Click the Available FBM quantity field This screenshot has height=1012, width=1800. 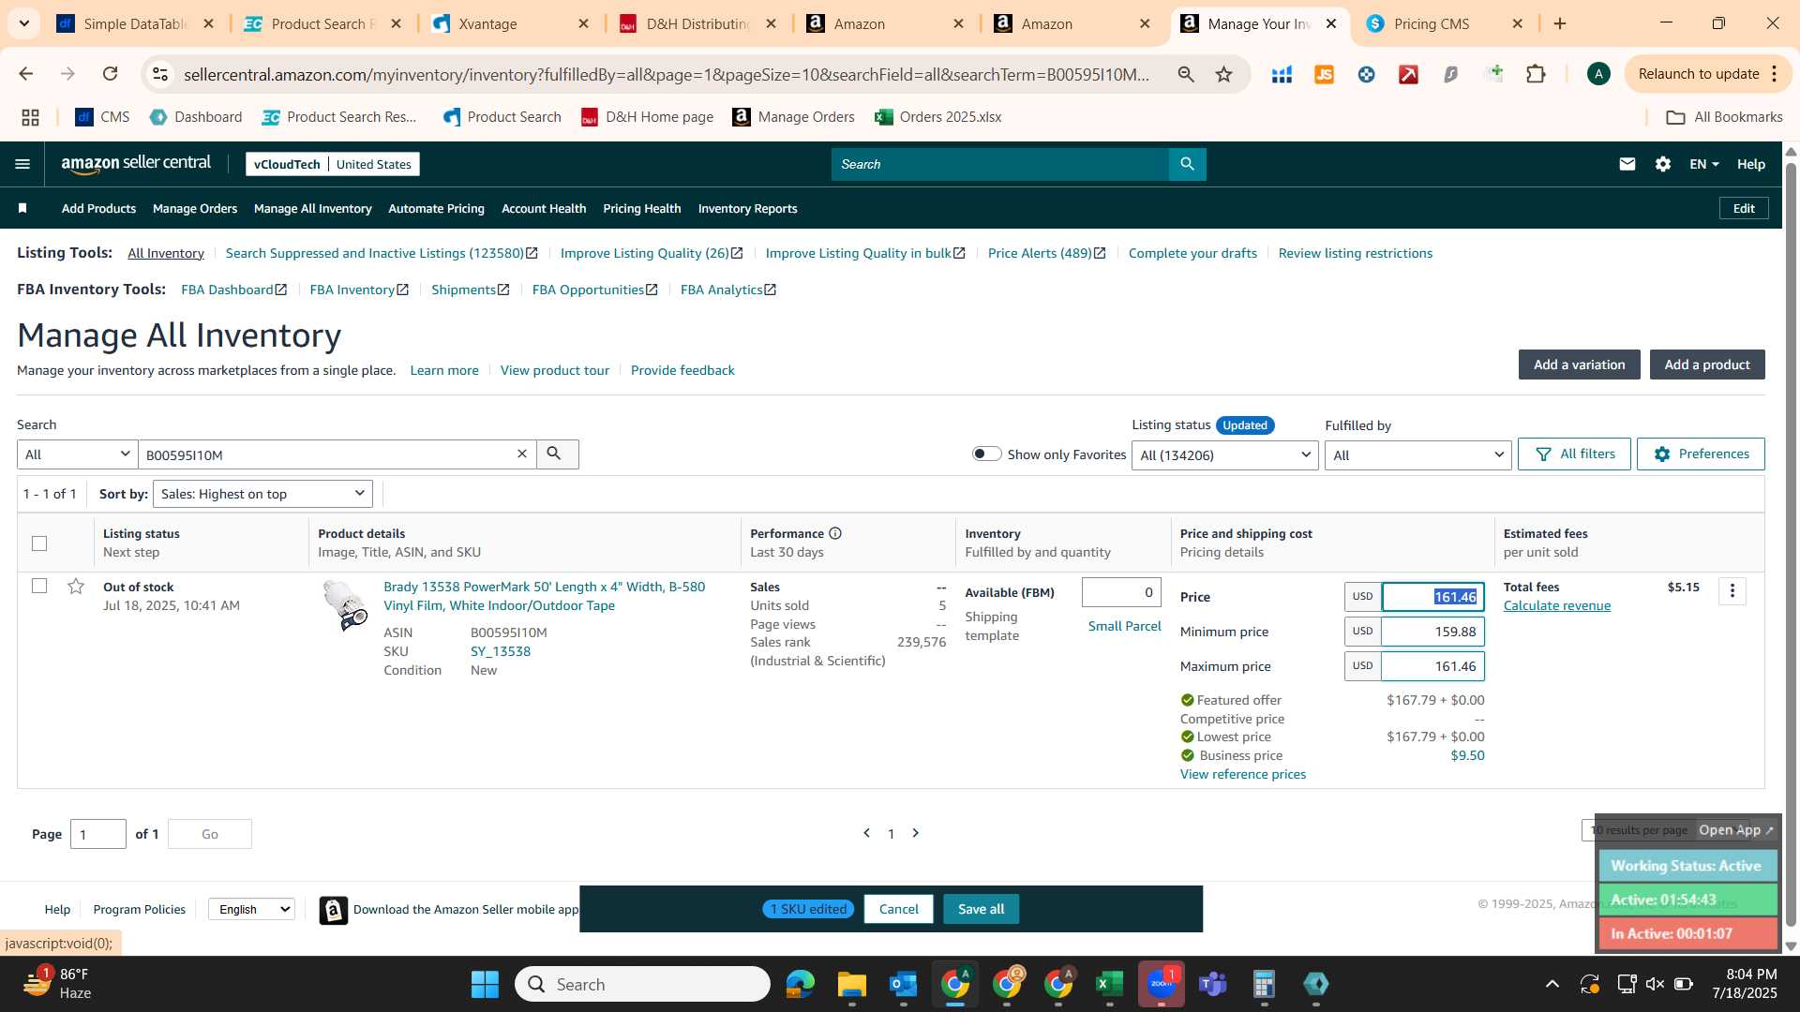pos(1121,592)
